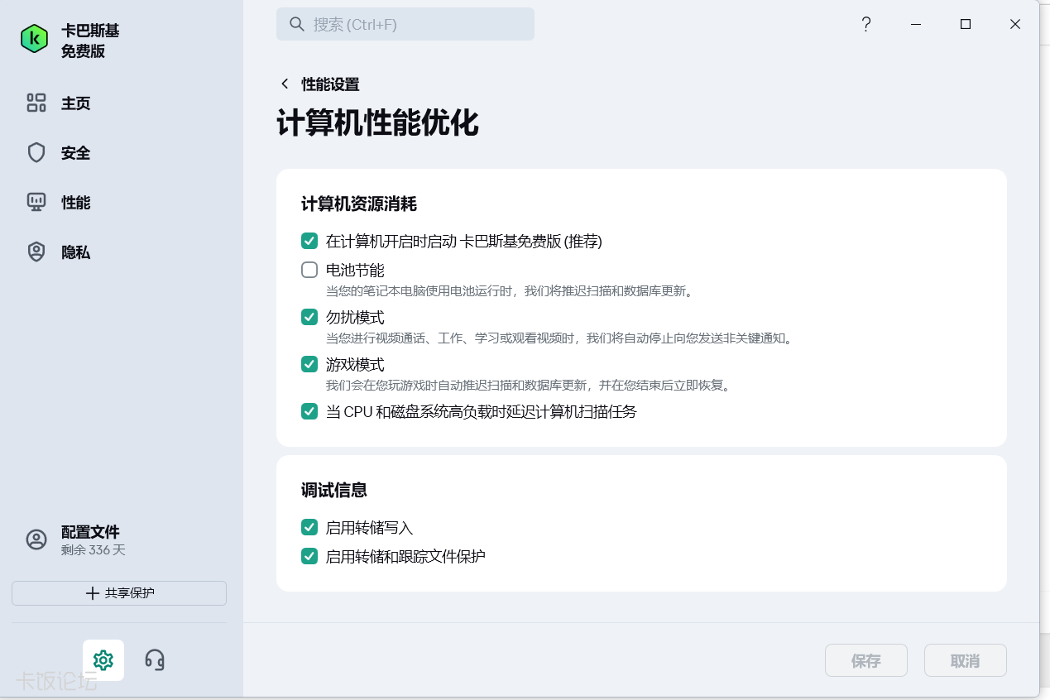Click the Kaspersky logo icon
The height and width of the screenshot is (700, 1050).
(33, 39)
